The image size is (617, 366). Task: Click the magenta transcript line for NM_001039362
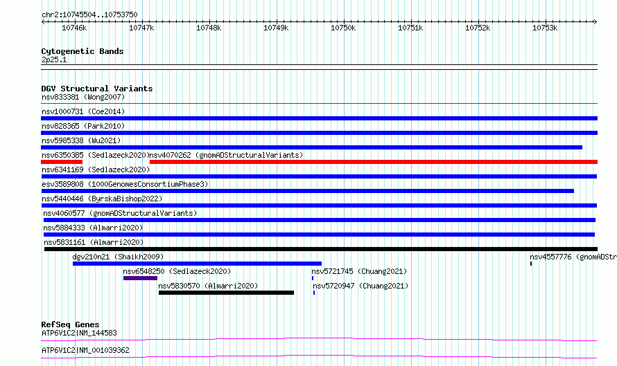[x=319, y=356]
